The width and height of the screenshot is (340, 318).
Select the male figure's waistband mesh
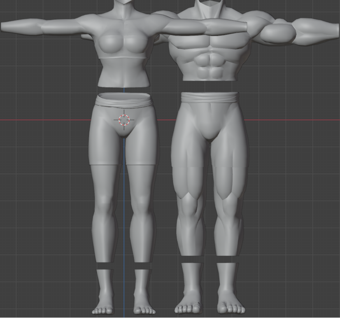(210, 98)
